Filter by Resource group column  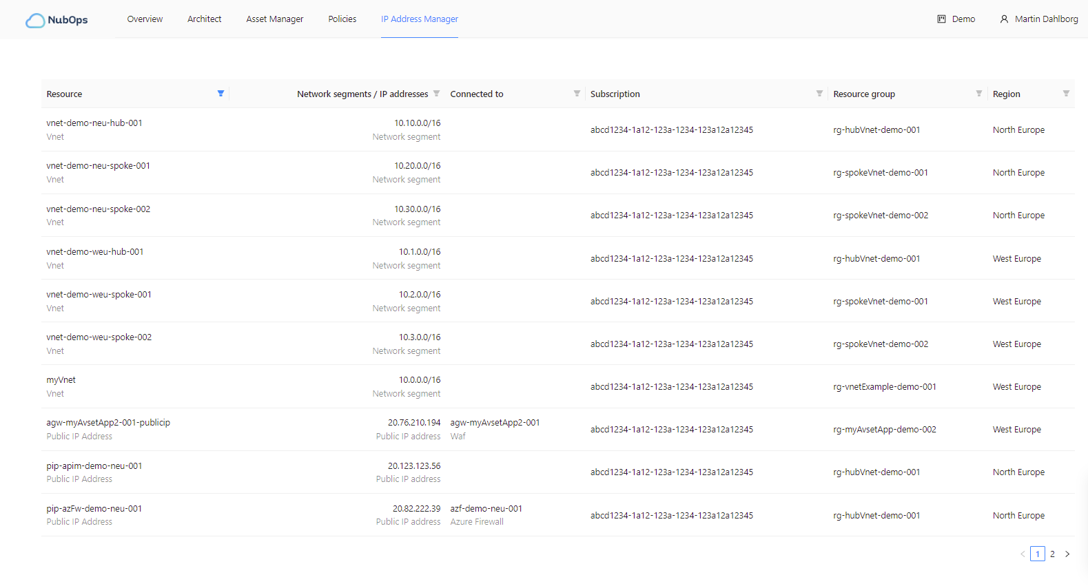point(978,94)
